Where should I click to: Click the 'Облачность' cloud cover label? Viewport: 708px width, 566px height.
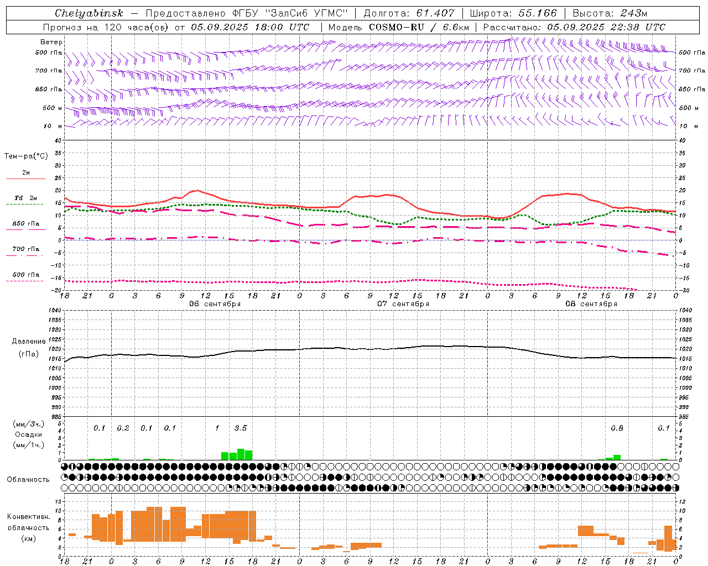coord(28,479)
